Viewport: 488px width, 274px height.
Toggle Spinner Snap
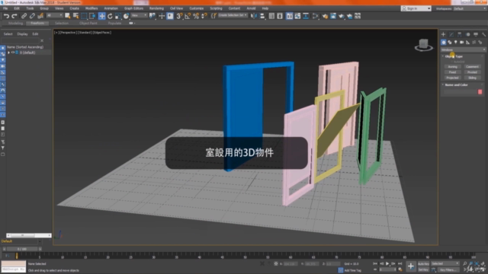click(x=204, y=16)
